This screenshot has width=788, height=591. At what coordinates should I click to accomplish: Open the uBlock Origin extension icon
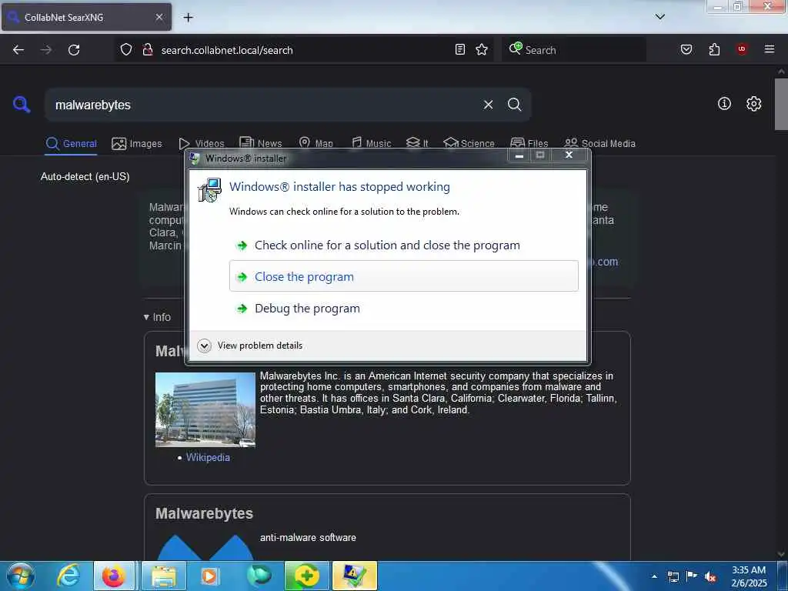point(741,49)
